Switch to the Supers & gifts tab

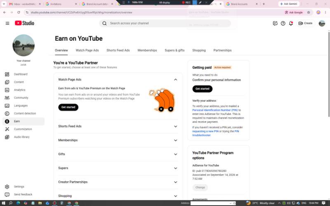coord(174,50)
